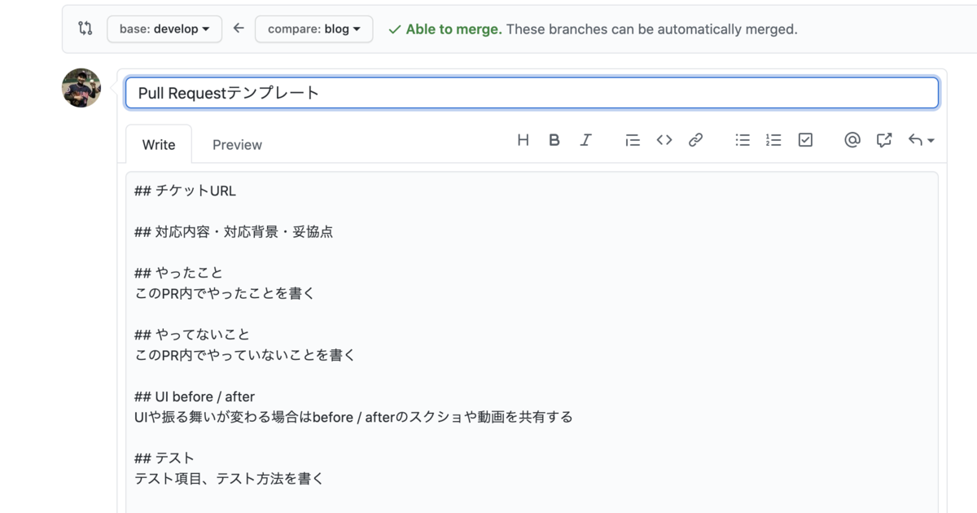Reference an issue or pull request icon
This screenshot has width=977, height=513.
tap(884, 140)
